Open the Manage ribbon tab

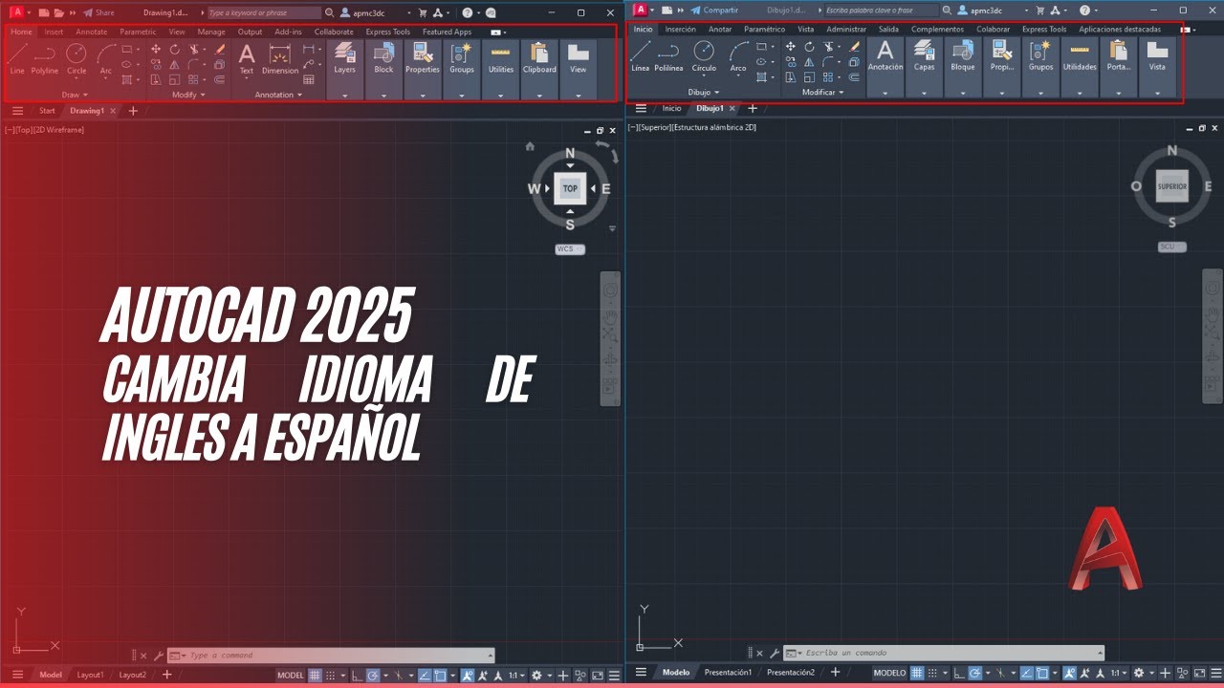[x=211, y=32]
